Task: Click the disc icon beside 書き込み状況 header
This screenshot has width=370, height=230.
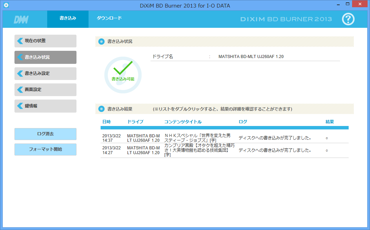Action: coord(102,42)
